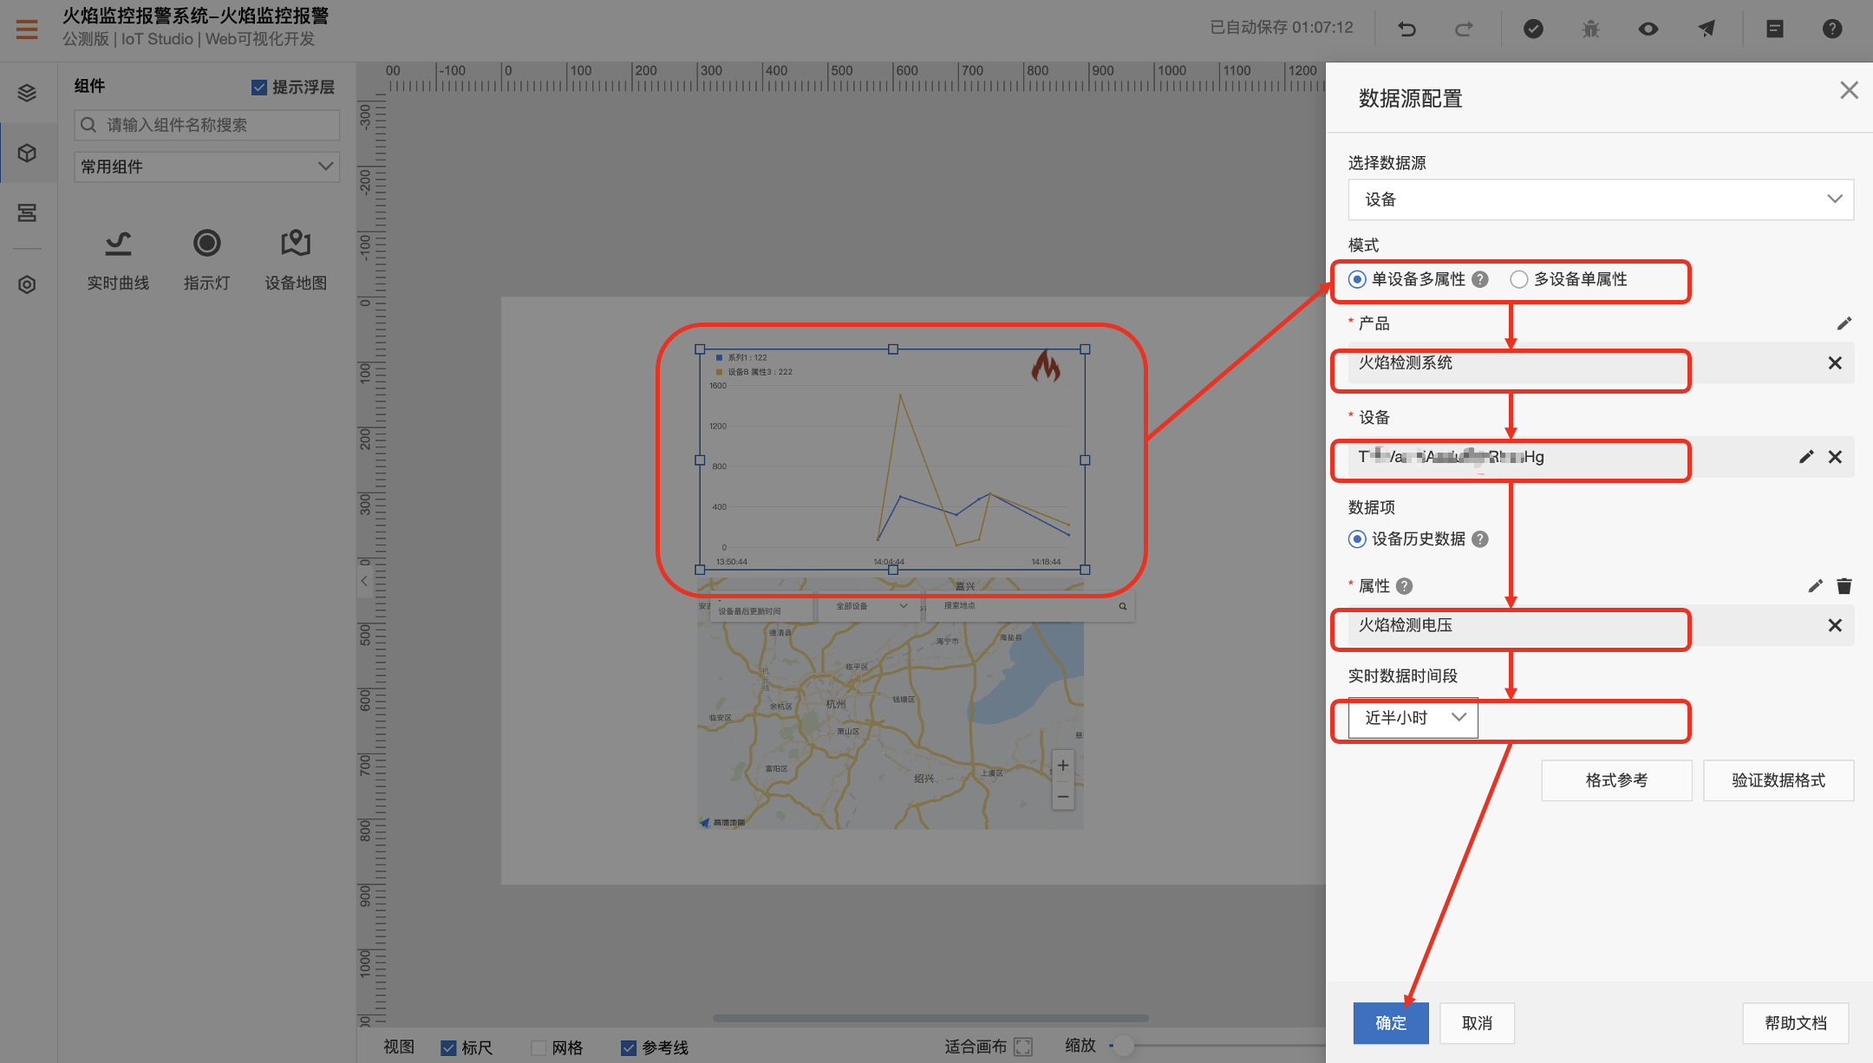The image size is (1873, 1063).
Task: Delete the 属性 entry with the trash icon
Action: (1844, 586)
